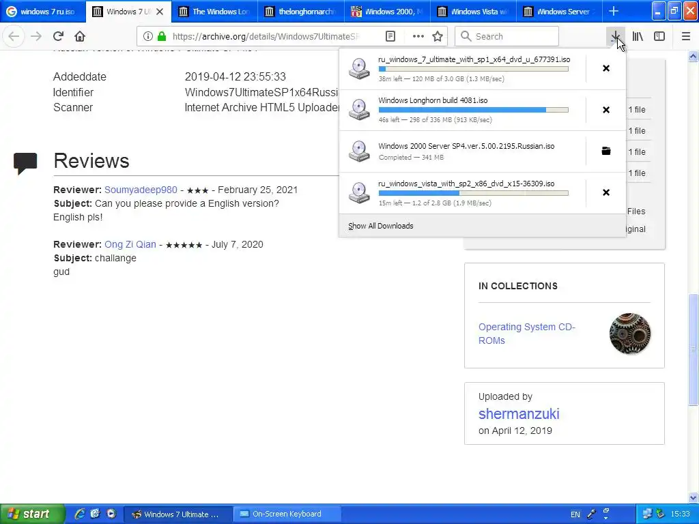
Task: Open the Windows start menu
Action: (x=32, y=514)
